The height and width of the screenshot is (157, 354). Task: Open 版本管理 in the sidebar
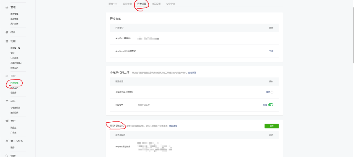coord(14,14)
